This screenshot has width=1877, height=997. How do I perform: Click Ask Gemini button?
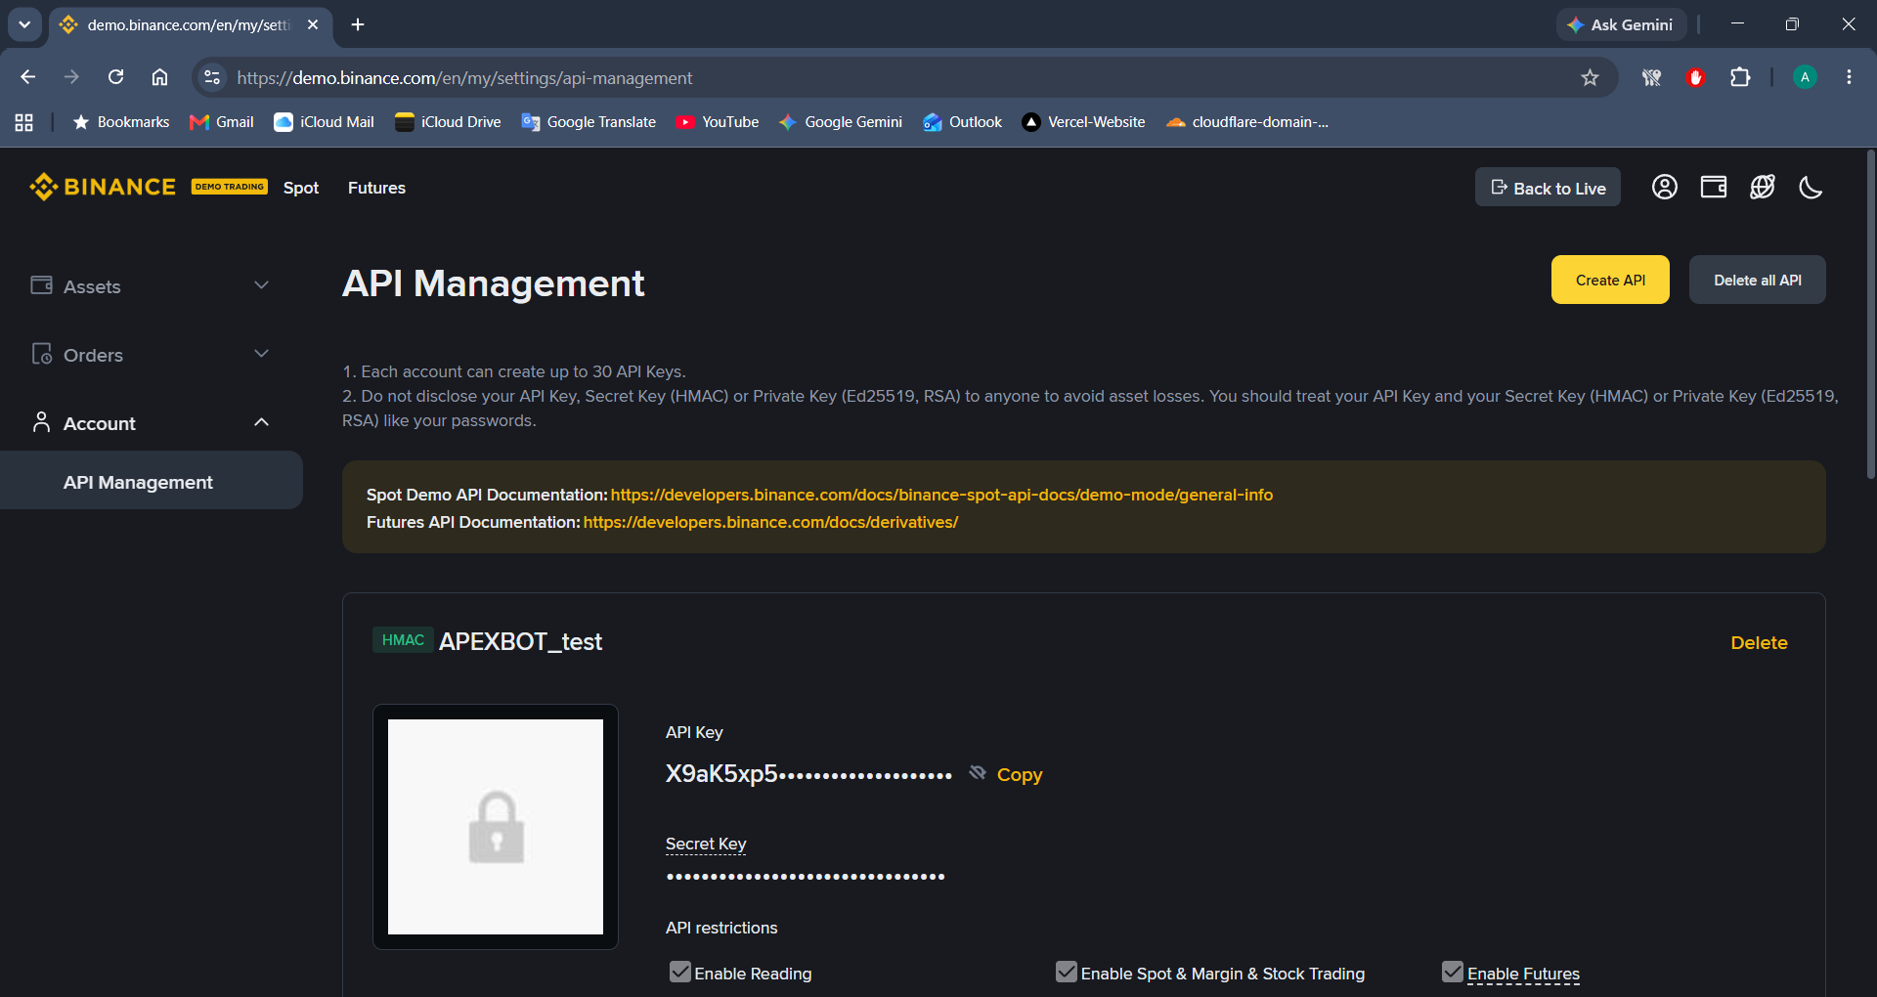[x=1621, y=24]
